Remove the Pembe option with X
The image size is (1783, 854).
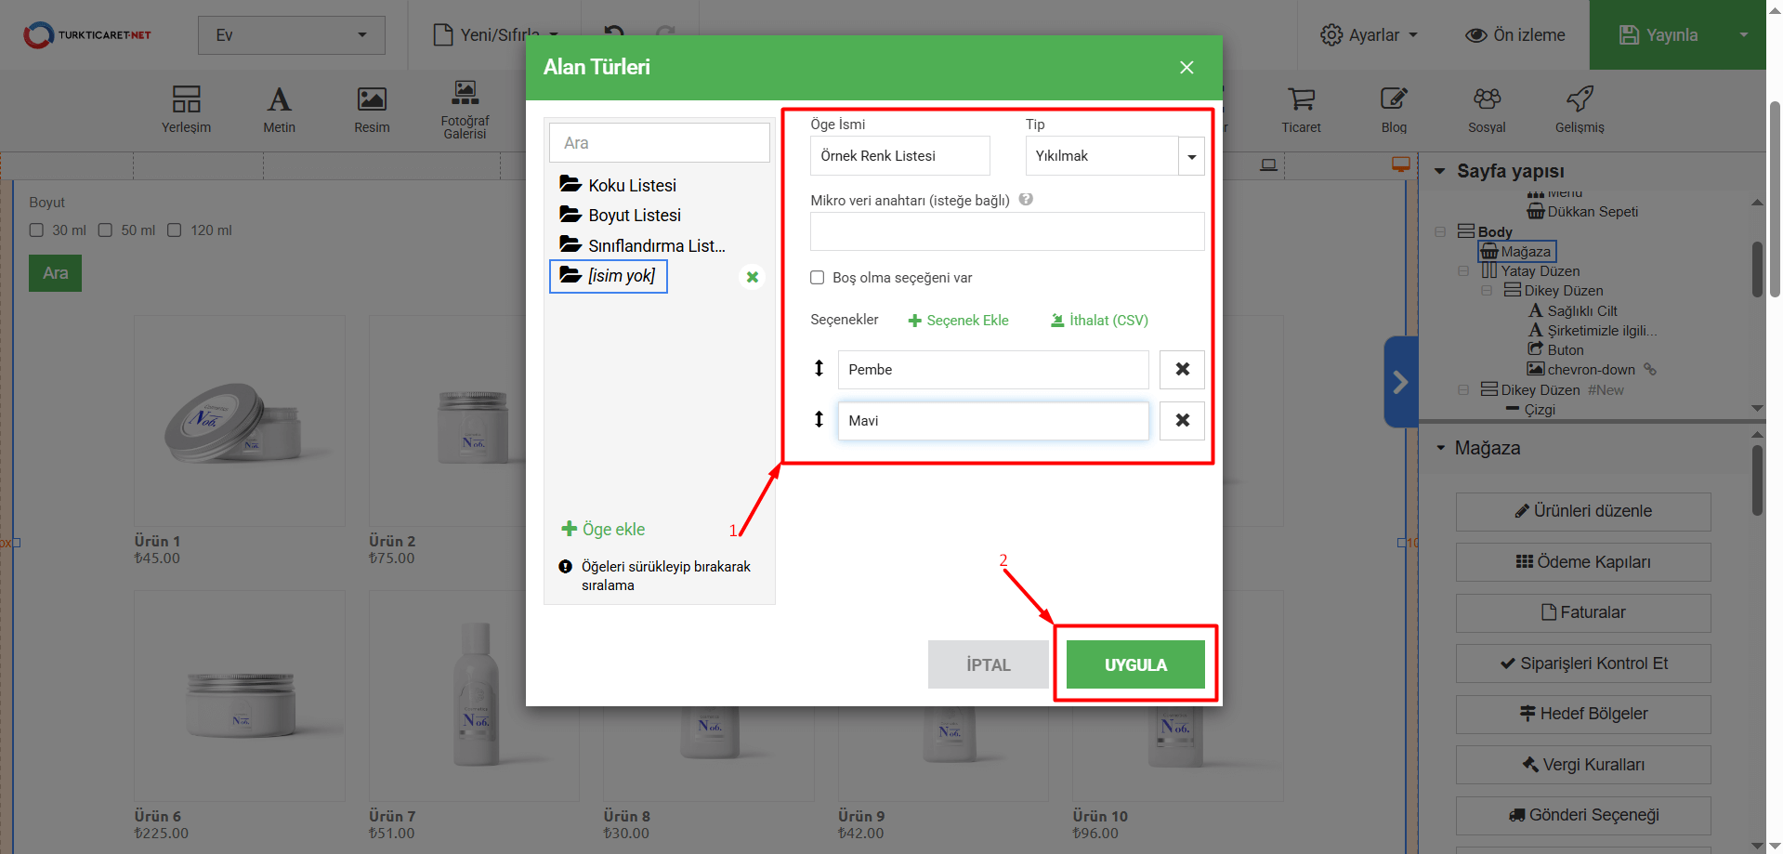pyautogui.click(x=1182, y=370)
